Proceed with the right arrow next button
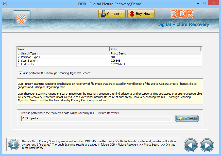 tap(207, 145)
